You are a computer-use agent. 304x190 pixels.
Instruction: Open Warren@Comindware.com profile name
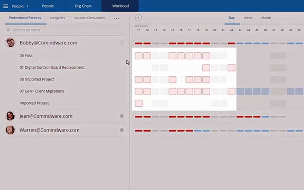pos(49,130)
